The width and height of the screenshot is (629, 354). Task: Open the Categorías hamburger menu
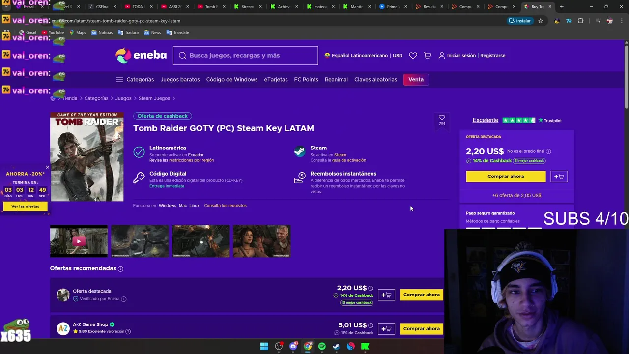135,80
